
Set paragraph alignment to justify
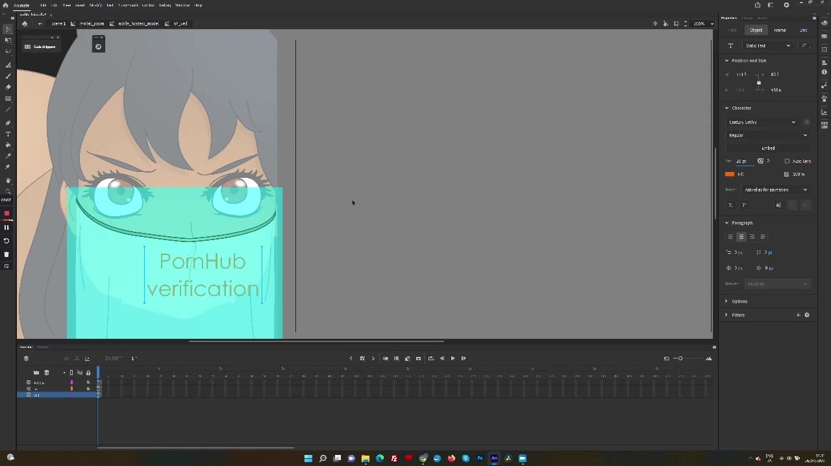point(763,237)
